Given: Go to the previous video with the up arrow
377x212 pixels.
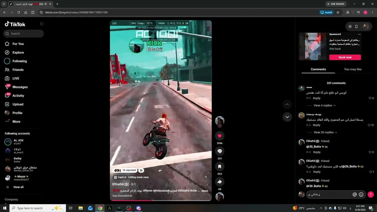Looking at the screenshot, I should (287, 105).
